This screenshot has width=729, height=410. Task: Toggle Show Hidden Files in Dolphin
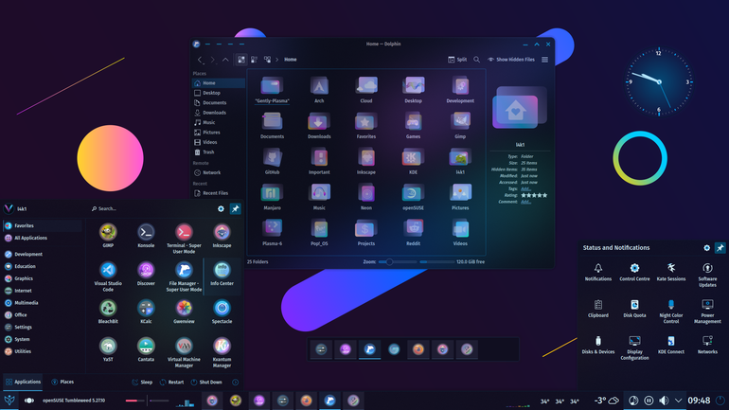511,60
